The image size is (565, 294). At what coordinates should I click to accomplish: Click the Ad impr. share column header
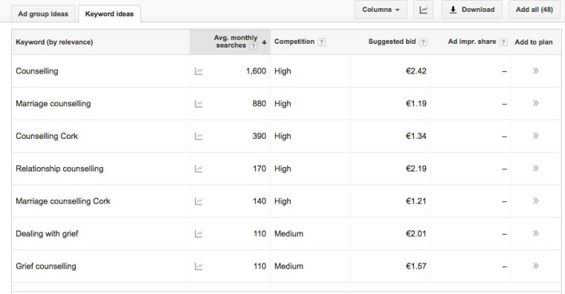click(x=472, y=42)
